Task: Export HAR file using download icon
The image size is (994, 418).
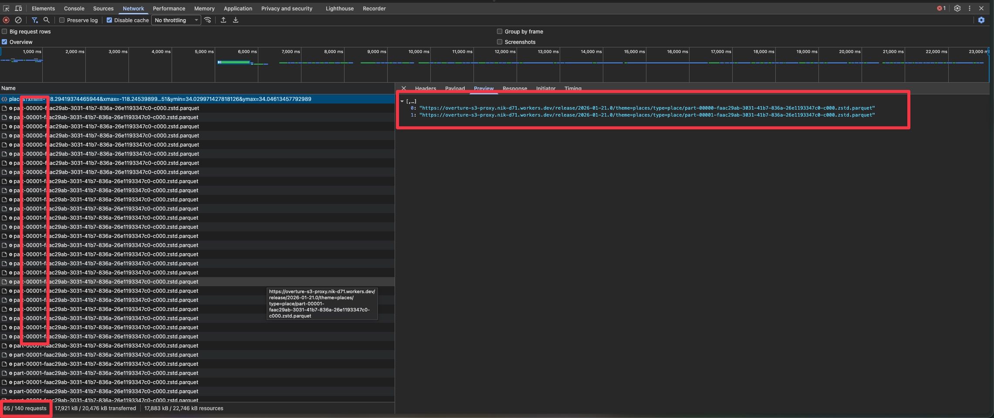Action: [x=235, y=20]
